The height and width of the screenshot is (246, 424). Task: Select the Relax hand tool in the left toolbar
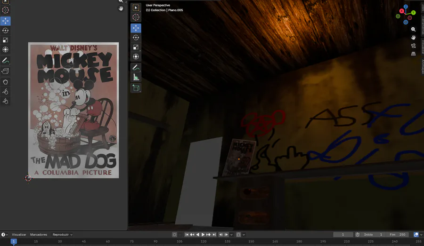pyautogui.click(x=5, y=92)
